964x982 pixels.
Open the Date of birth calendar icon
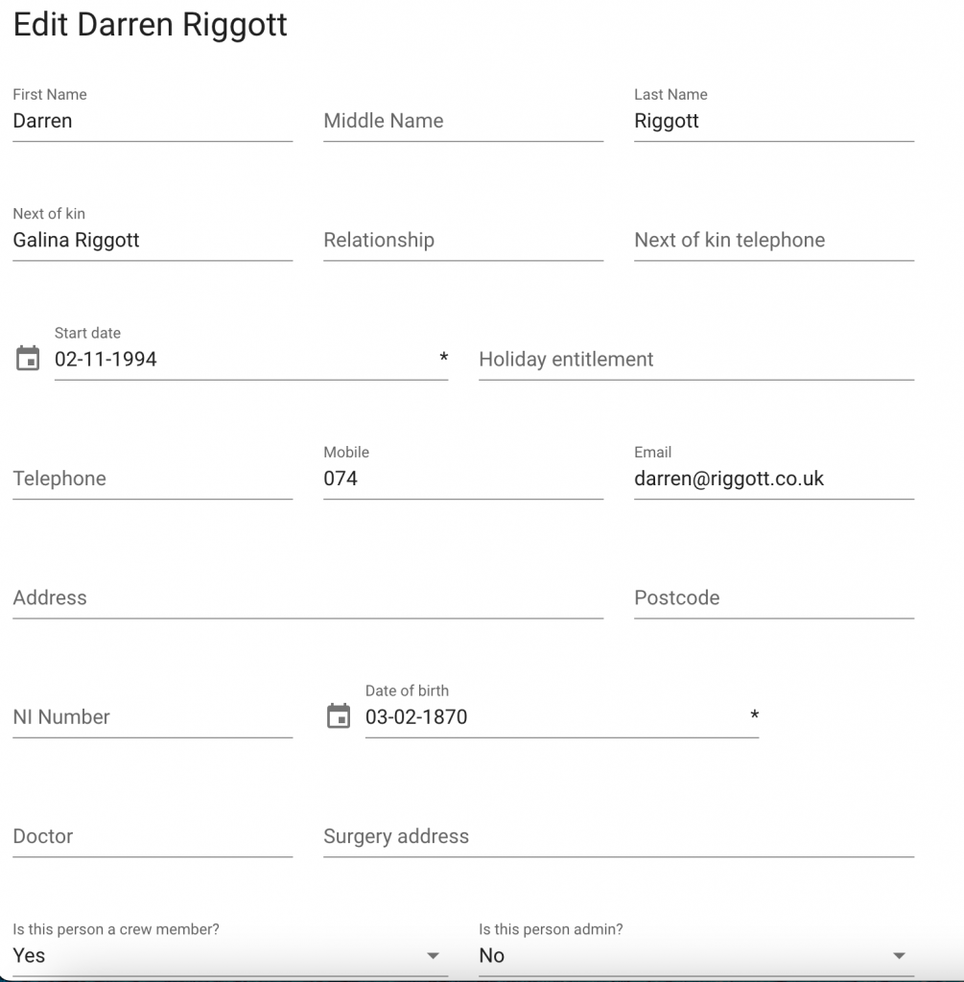[339, 716]
